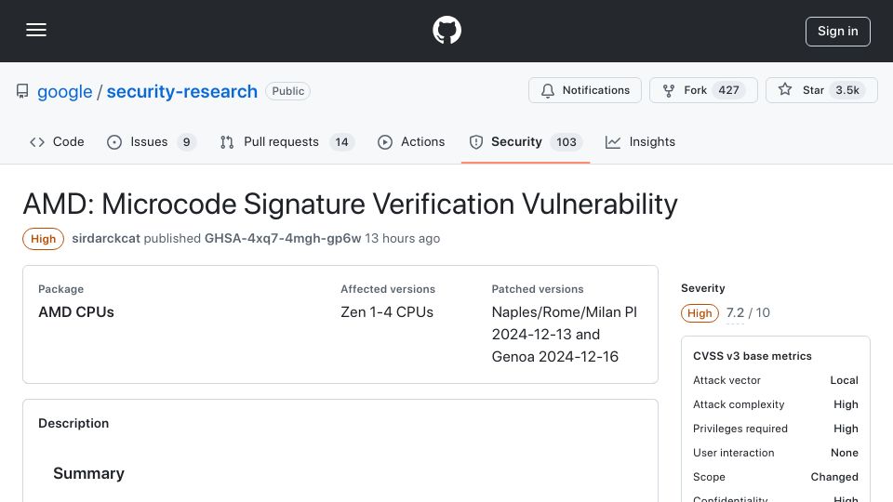Click the Issues counter showing 9
The width and height of the screenshot is (893, 502).
pyautogui.click(x=186, y=141)
